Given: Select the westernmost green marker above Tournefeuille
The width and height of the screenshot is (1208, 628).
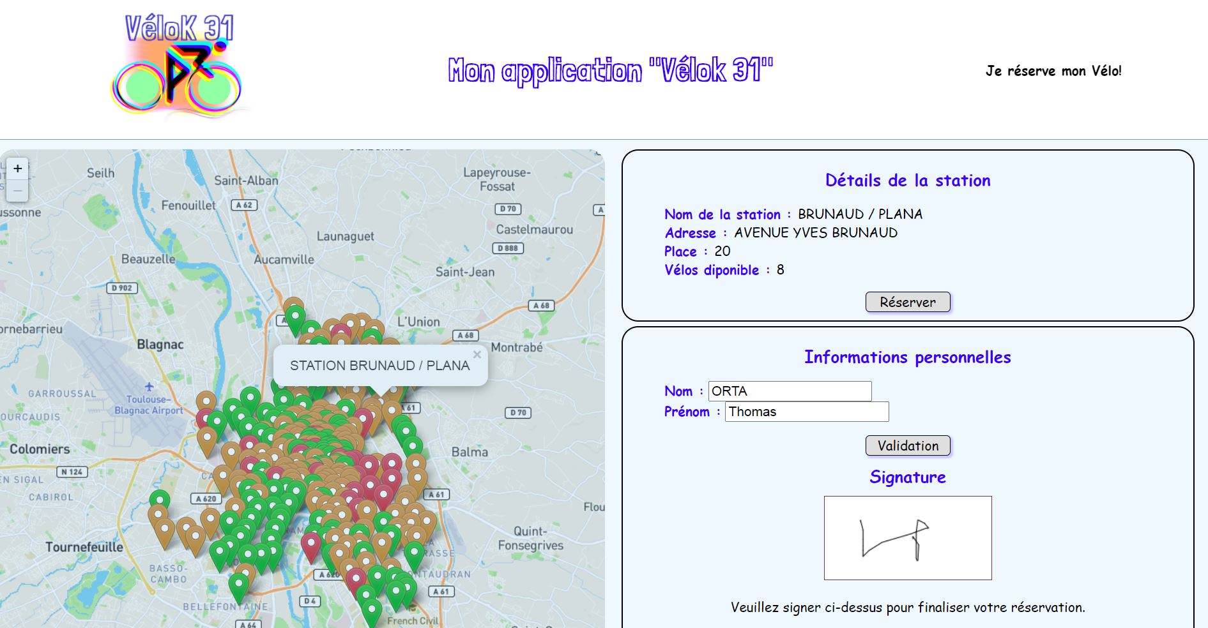Looking at the screenshot, I should [159, 500].
